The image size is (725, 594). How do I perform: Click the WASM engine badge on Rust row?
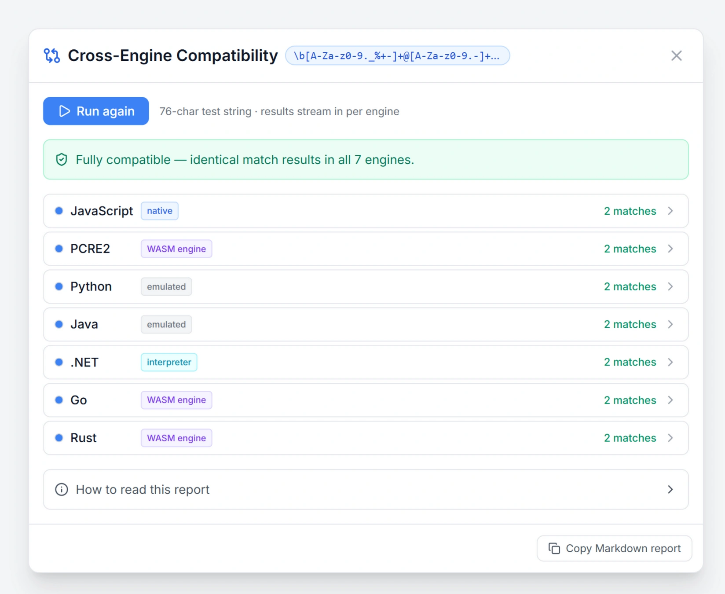[x=176, y=438]
